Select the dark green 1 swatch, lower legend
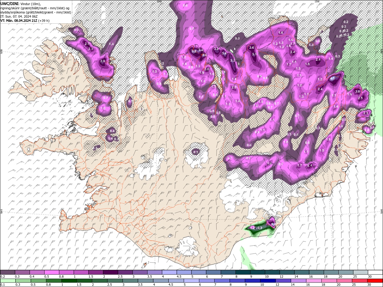Image resolution: width=383 pixels, height=287 pixels. 69,280
